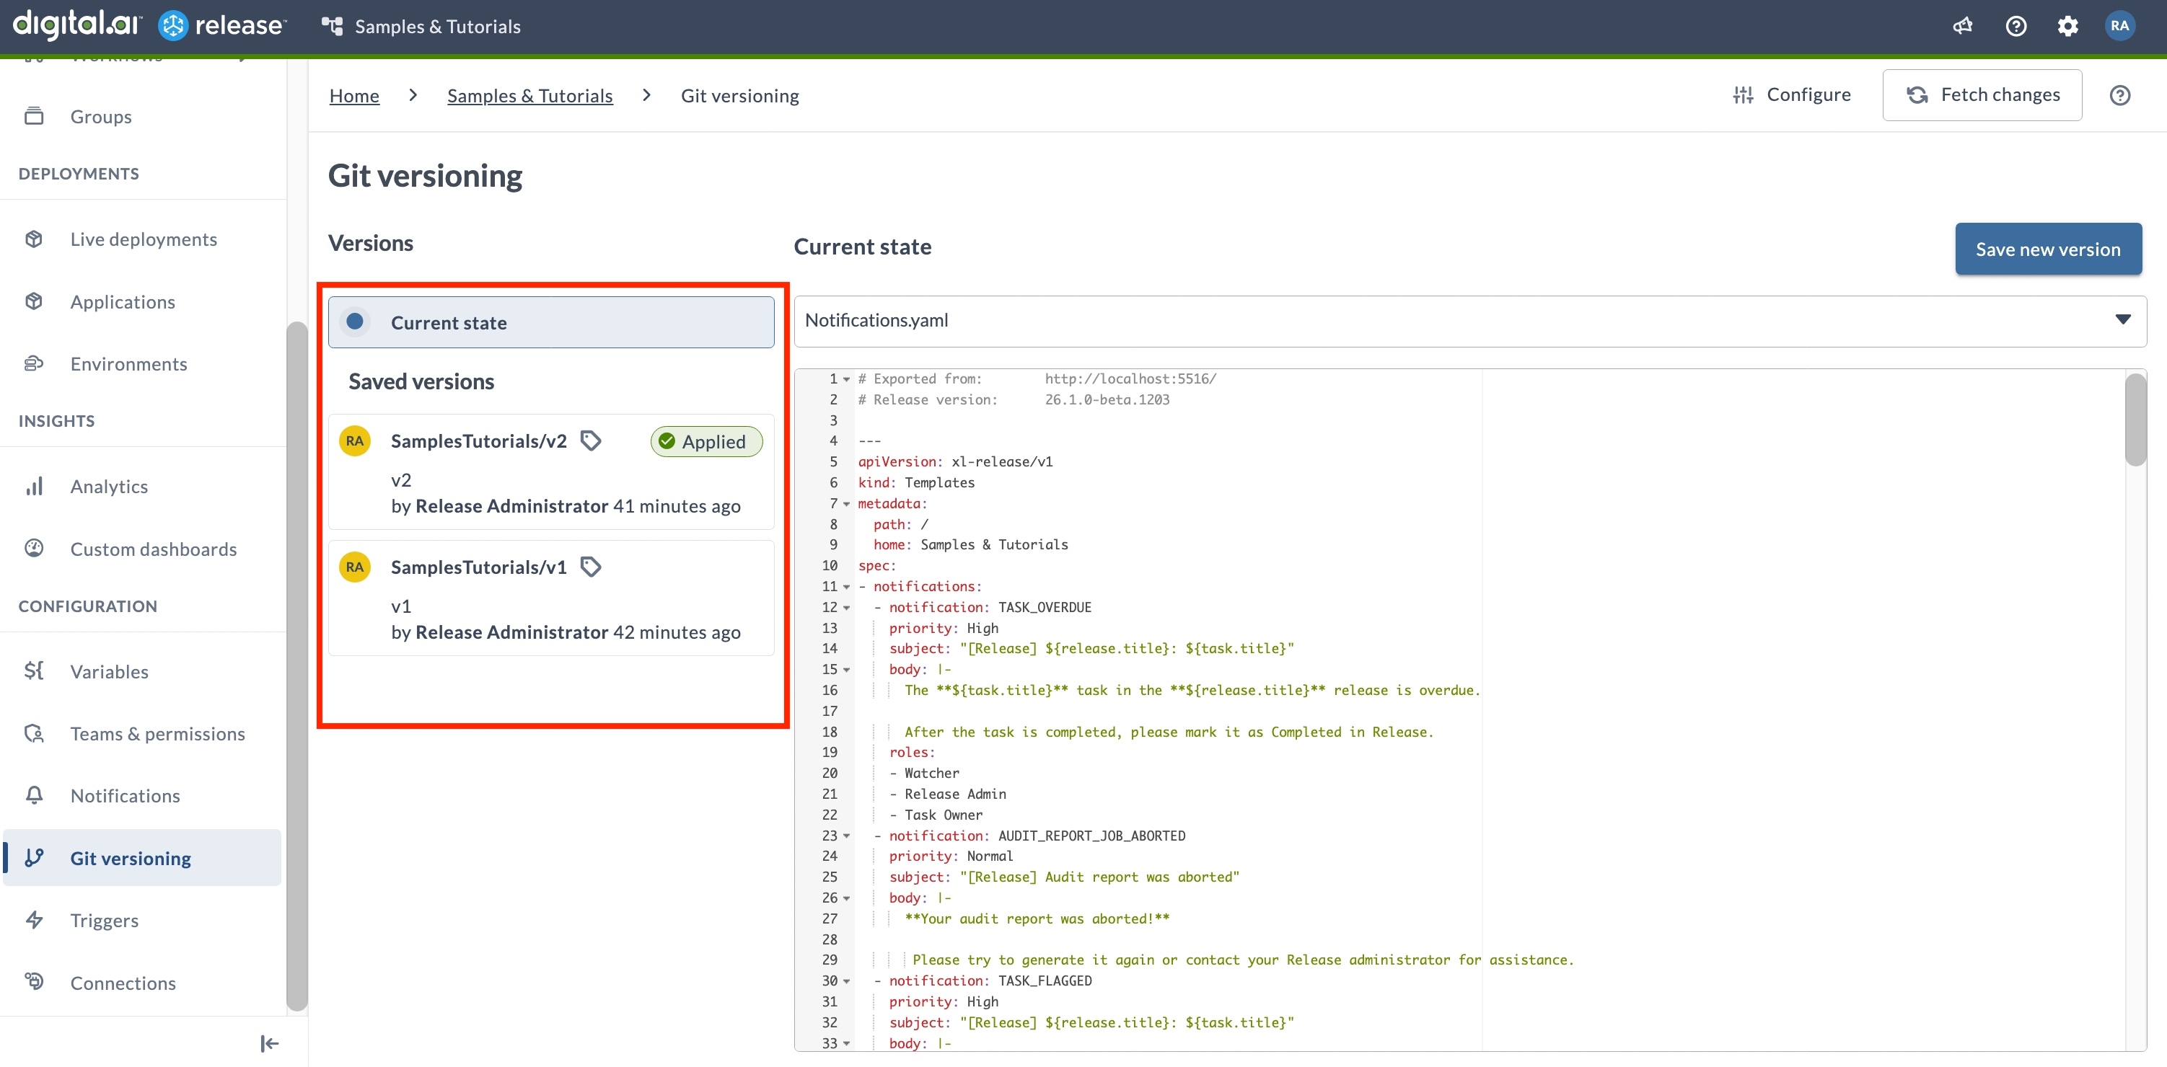The height and width of the screenshot is (1067, 2167).
Task: Click the page help icon beside Fetch changes
Action: 2119,95
